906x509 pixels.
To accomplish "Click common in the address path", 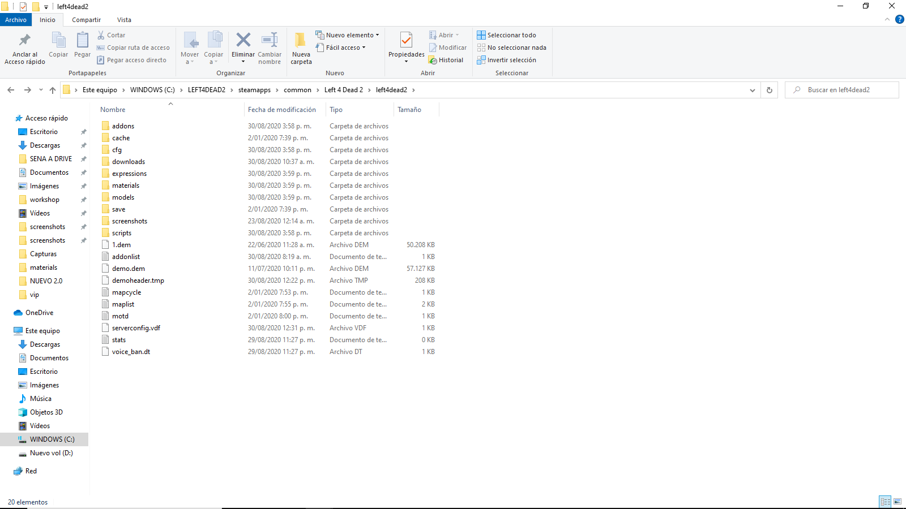I will (x=297, y=90).
